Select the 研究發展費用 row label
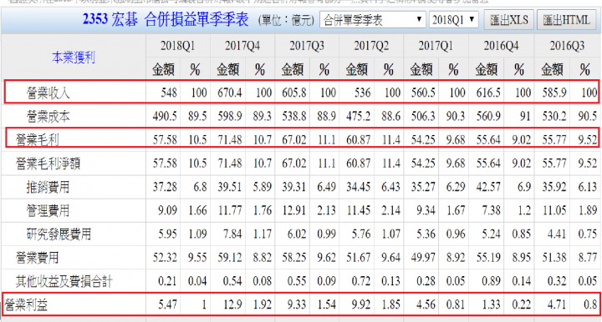Image resolution: width=602 pixels, height=322 pixels. [x=59, y=234]
